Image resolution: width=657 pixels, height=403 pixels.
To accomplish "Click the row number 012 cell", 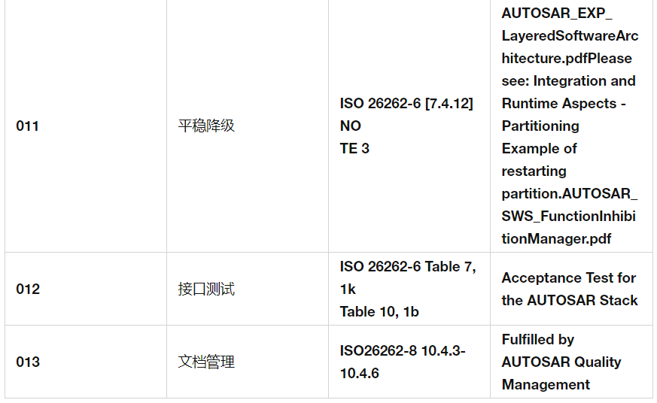I will (28, 289).
